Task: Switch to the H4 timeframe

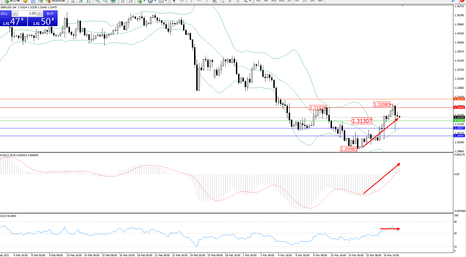Action: tap(297, 1)
